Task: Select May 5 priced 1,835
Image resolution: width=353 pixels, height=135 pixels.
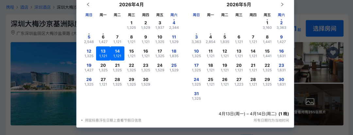Action: pos(225,39)
